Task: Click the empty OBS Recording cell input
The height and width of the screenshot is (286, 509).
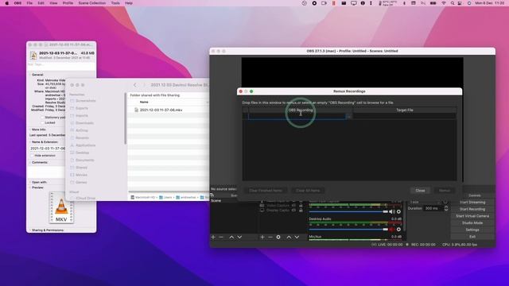Action: click(297, 116)
